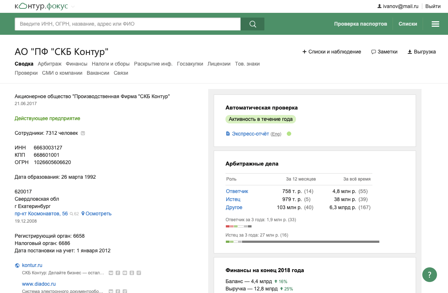448x293 pixels.
Task: Open the Налоги и сборы tab
Action: pos(111,64)
